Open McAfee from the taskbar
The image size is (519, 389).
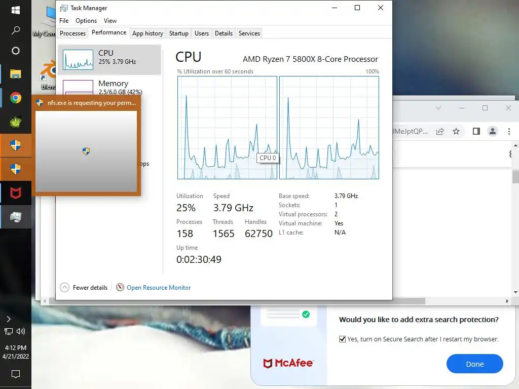(16, 193)
